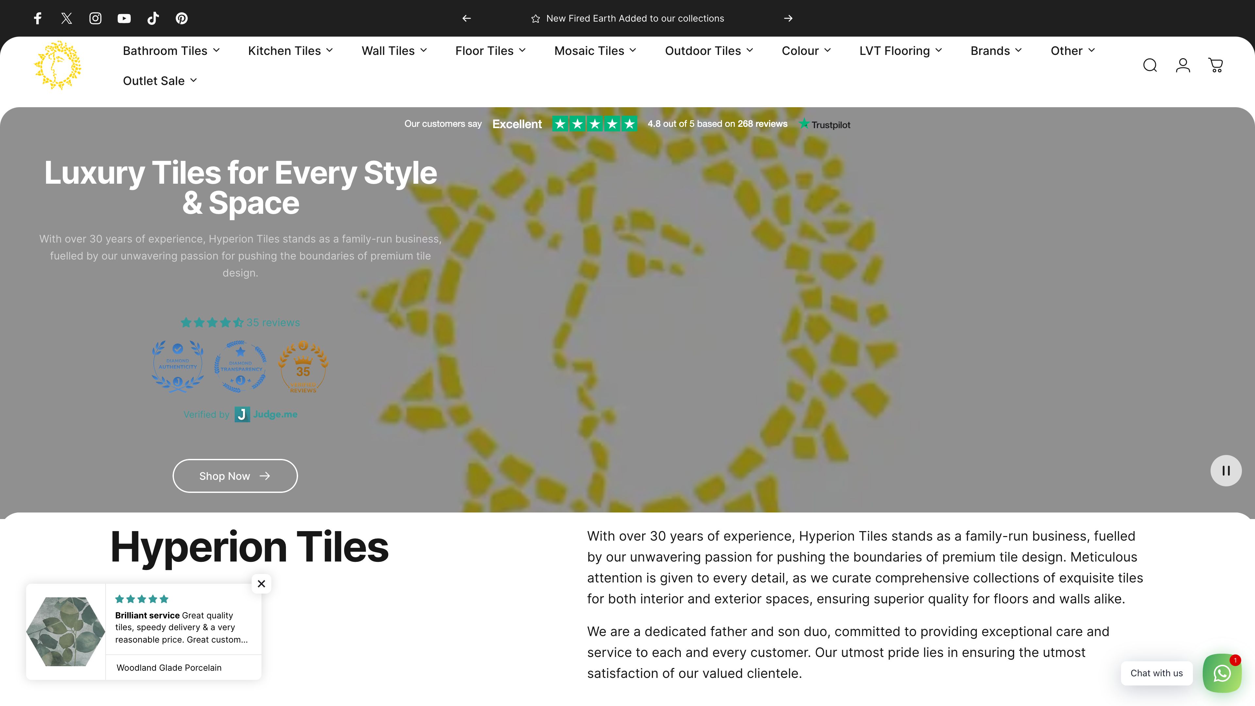Viewport: 1255px width, 706px height.
Task: Open the Instagram icon in the header
Action: tap(95, 18)
